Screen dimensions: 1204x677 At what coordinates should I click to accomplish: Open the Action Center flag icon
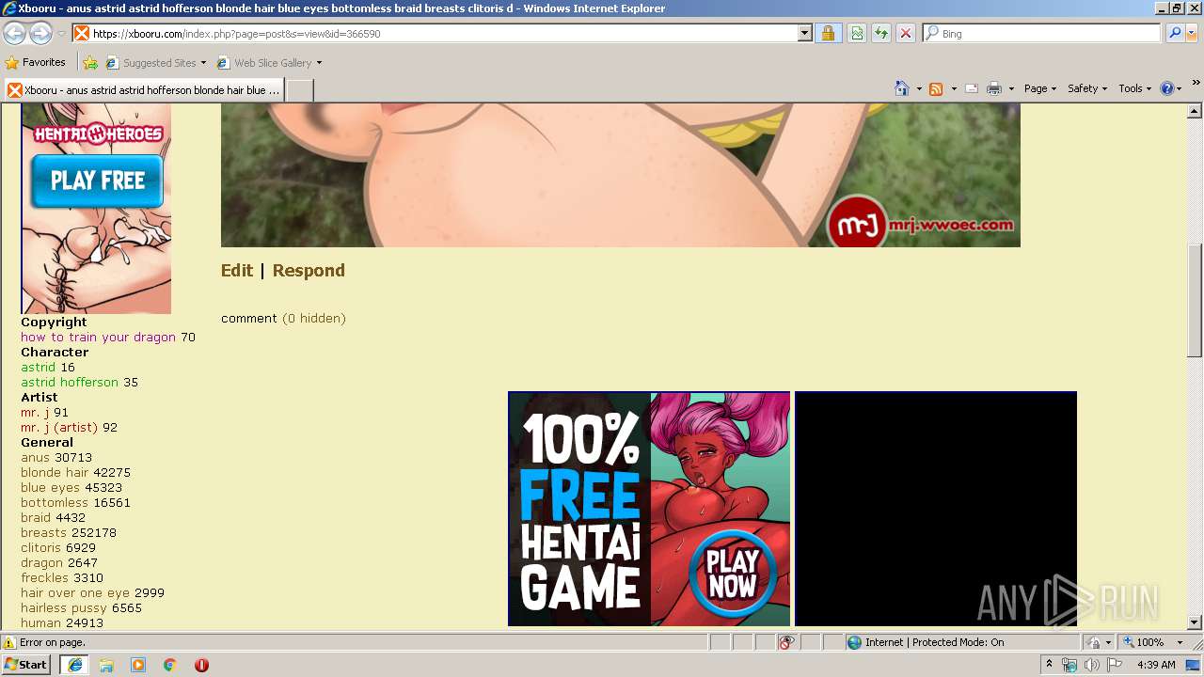pyautogui.click(x=1115, y=665)
